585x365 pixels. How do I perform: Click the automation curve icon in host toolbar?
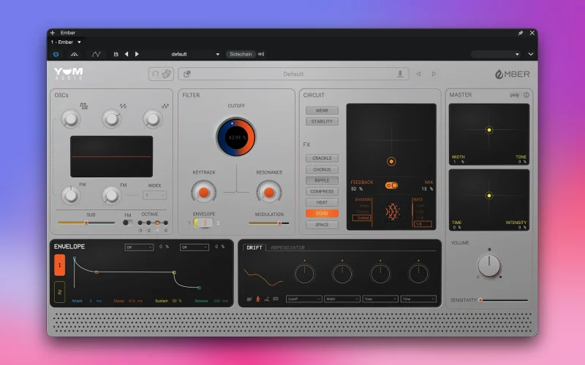click(x=97, y=54)
